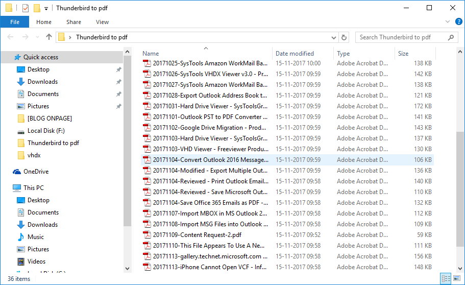The width and height of the screenshot is (465, 285).
Task: Switch to Details view in status bar
Action: (x=446, y=278)
